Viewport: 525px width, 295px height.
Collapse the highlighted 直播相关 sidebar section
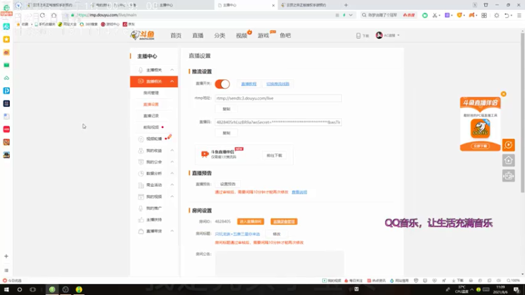point(172,81)
